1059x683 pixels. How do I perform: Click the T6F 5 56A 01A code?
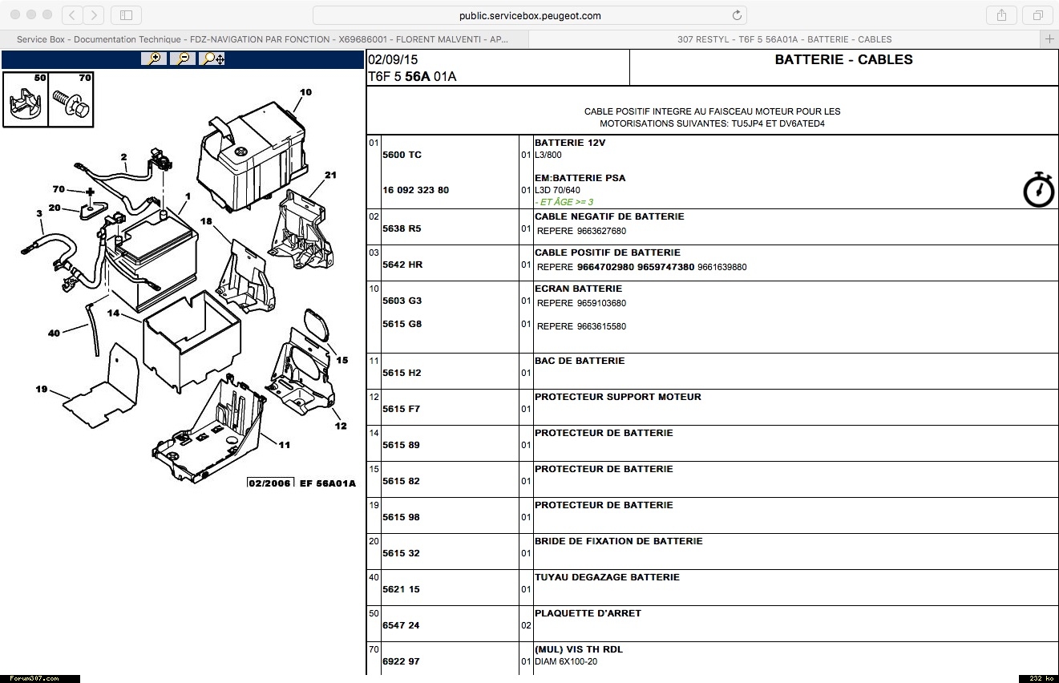(x=412, y=77)
